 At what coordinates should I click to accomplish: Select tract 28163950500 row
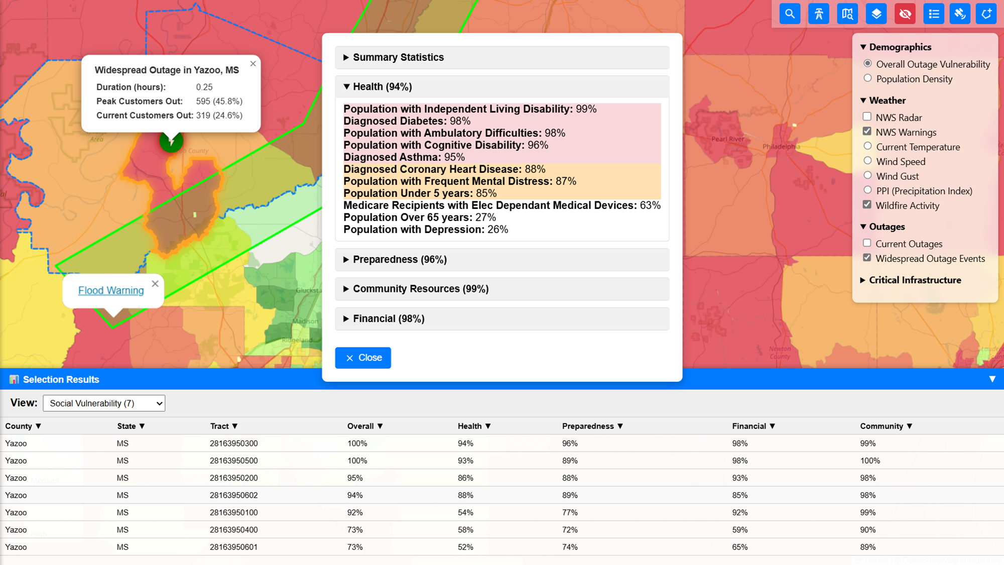click(502, 461)
